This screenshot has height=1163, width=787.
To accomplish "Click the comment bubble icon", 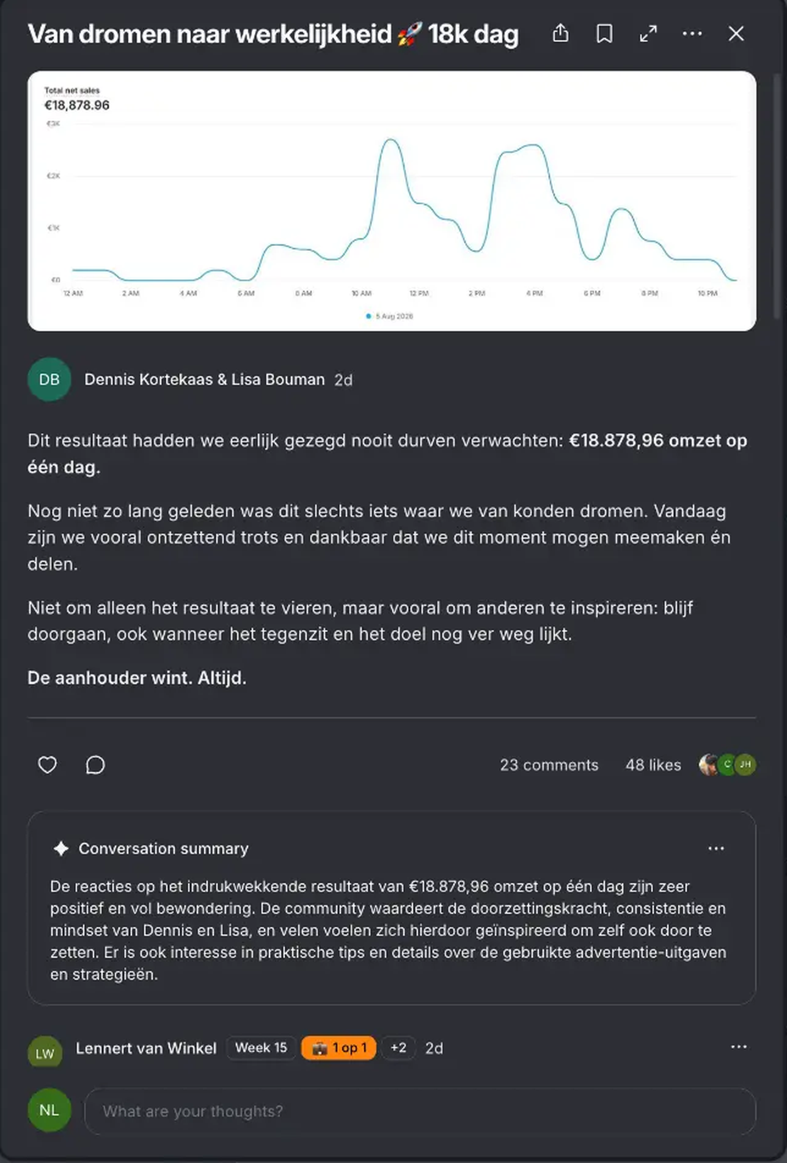I will (95, 765).
